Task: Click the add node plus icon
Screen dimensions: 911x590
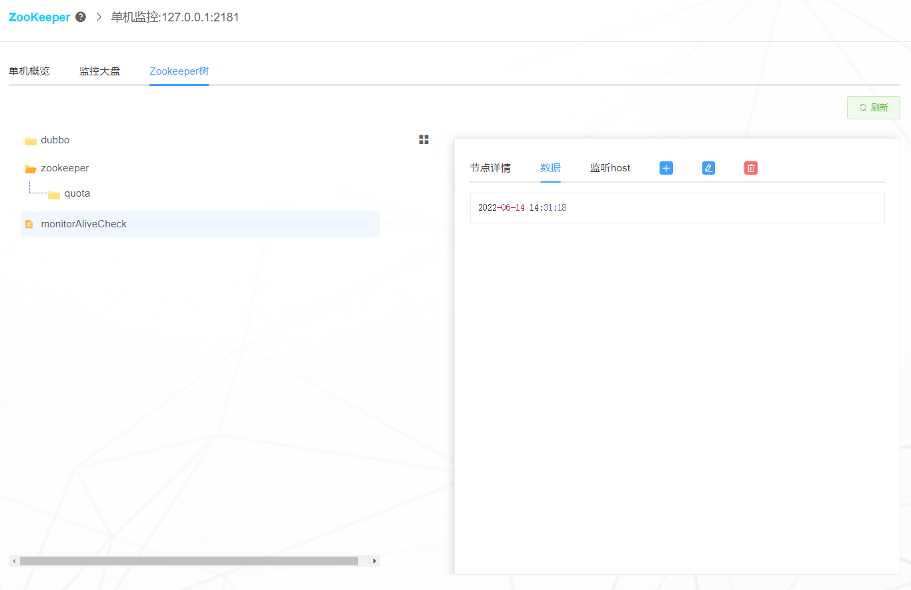Action: coord(666,168)
